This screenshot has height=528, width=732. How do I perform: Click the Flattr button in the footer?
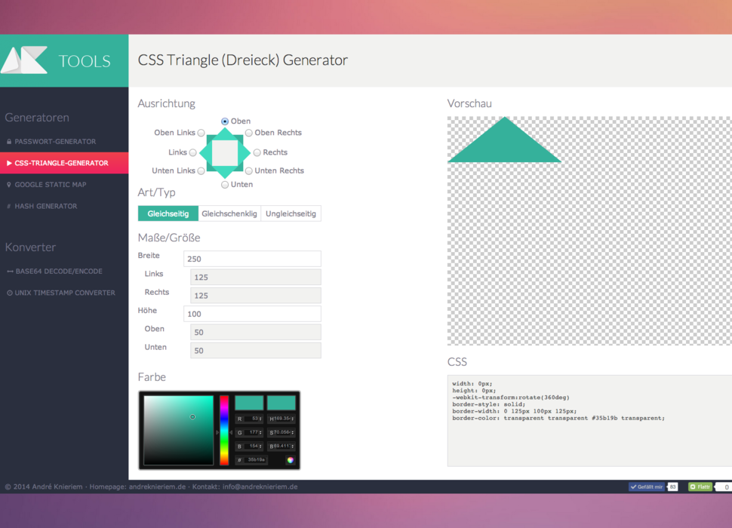(700, 487)
